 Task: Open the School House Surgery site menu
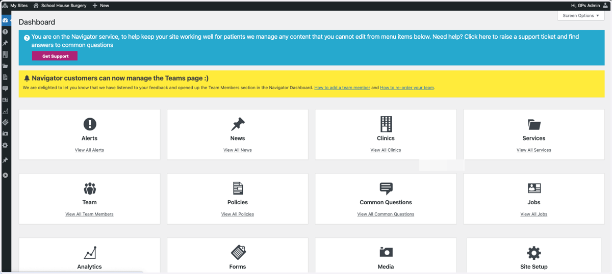click(60, 5)
